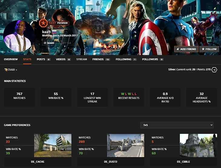Open the Followers tab
221x168 pixels.
pos(150,59)
